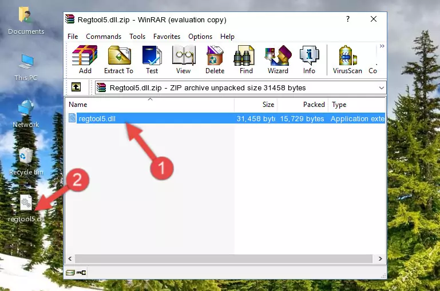
Task: Show archive Info
Action: coord(309,59)
